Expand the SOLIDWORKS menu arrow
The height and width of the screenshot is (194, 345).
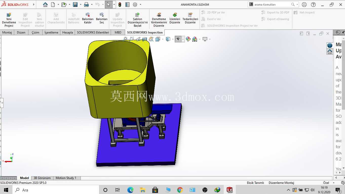(x=34, y=5)
